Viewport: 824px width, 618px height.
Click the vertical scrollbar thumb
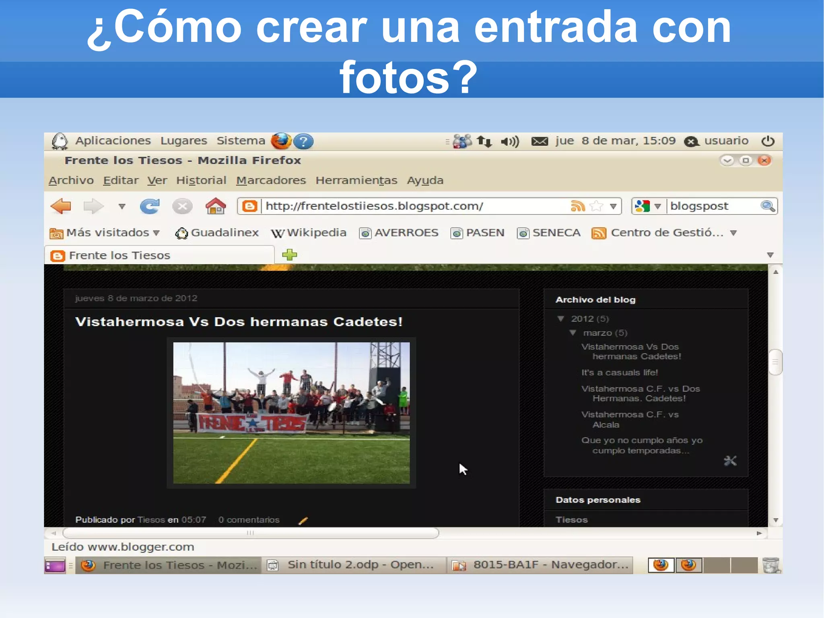pyautogui.click(x=775, y=362)
